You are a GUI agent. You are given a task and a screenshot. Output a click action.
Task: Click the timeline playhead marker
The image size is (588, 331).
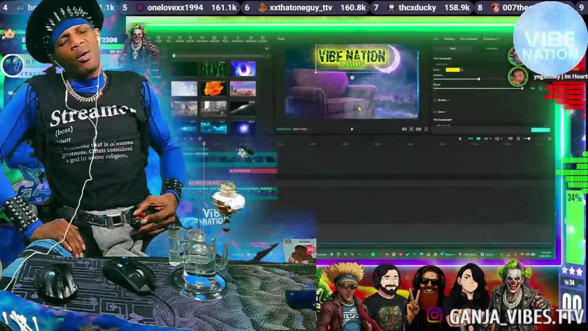[204, 144]
